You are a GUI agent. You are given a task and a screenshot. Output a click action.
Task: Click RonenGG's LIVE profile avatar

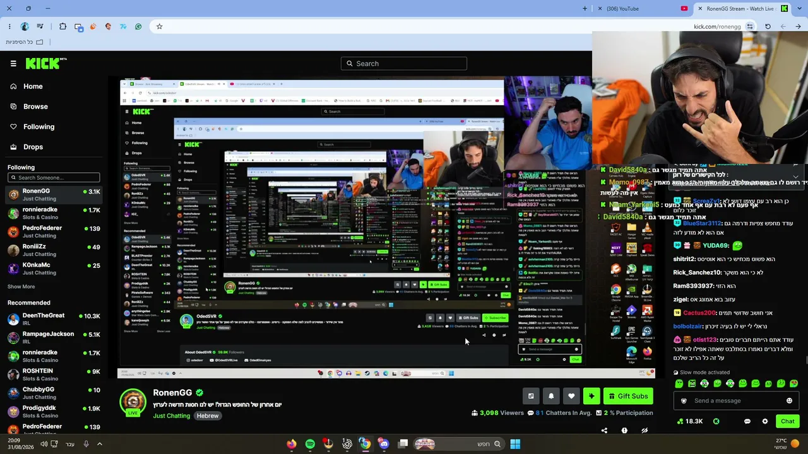tap(133, 403)
